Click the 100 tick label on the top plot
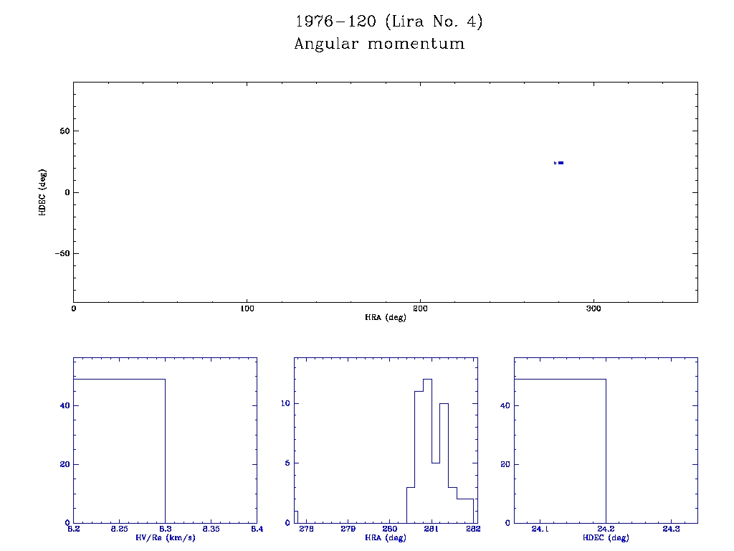Viewport: 734px width, 551px height. pyautogui.click(x=247, y=309)
